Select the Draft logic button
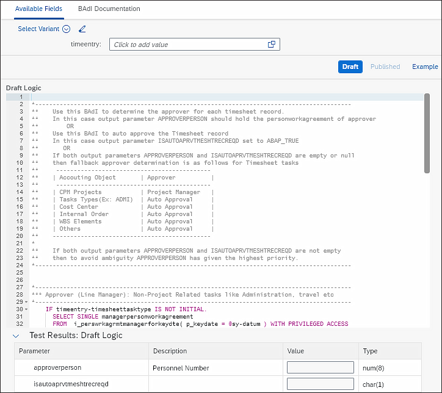 (x=350, y=67)
